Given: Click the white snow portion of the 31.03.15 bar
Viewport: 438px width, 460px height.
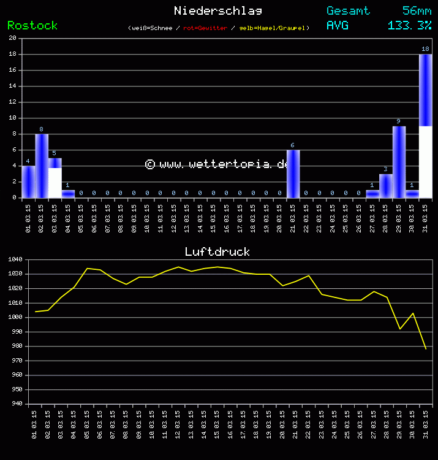Looking at the screenshot, I should coord(426,162).
